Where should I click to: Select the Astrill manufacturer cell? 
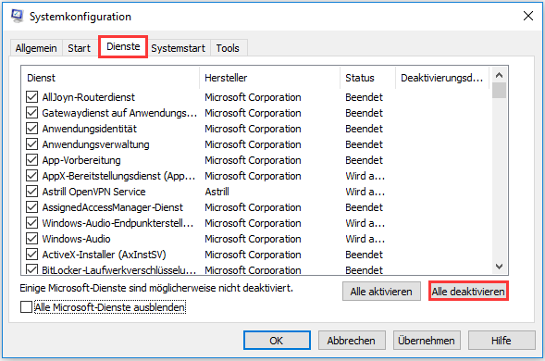[217, 192]
